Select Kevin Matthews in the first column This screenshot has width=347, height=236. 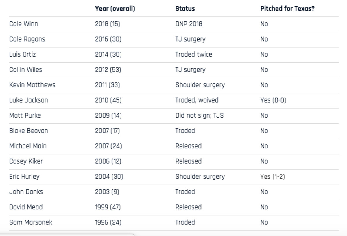(x=32, y=85)
